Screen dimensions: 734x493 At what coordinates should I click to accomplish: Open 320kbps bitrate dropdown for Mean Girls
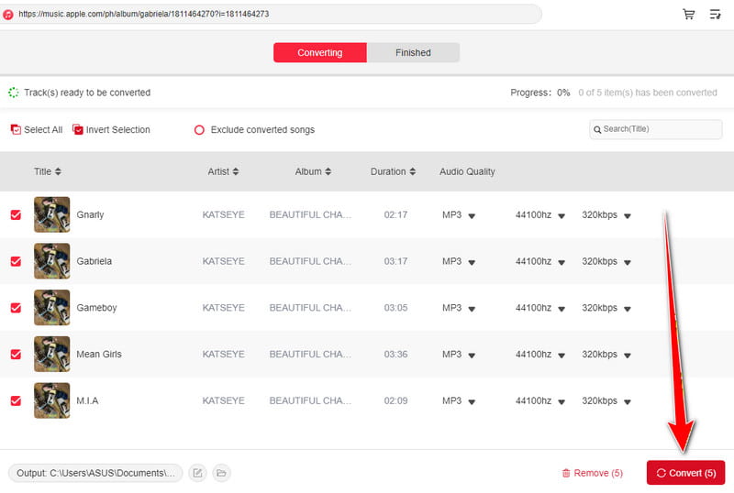click(628, 356)
